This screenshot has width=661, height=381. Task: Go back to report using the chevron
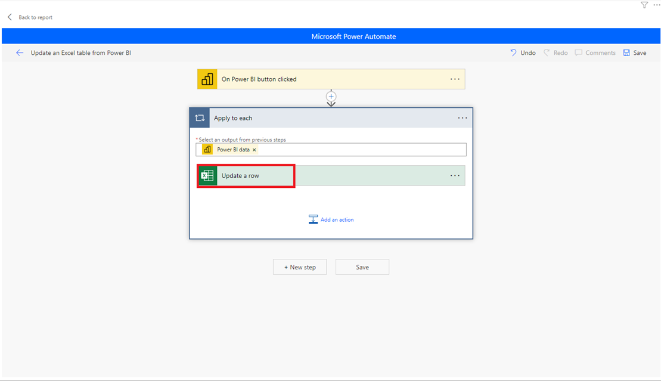point(10,17)
